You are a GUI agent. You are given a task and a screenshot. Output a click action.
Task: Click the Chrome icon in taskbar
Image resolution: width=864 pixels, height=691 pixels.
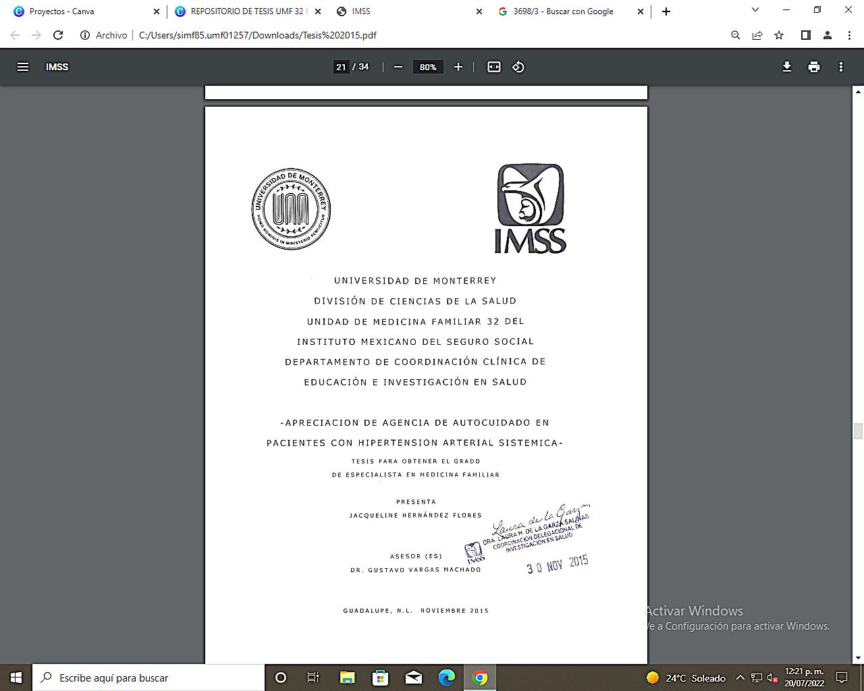pos(480,678)
